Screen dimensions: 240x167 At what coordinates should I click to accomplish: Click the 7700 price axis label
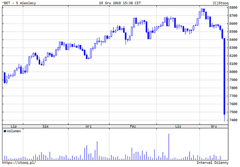coord(233,96)
